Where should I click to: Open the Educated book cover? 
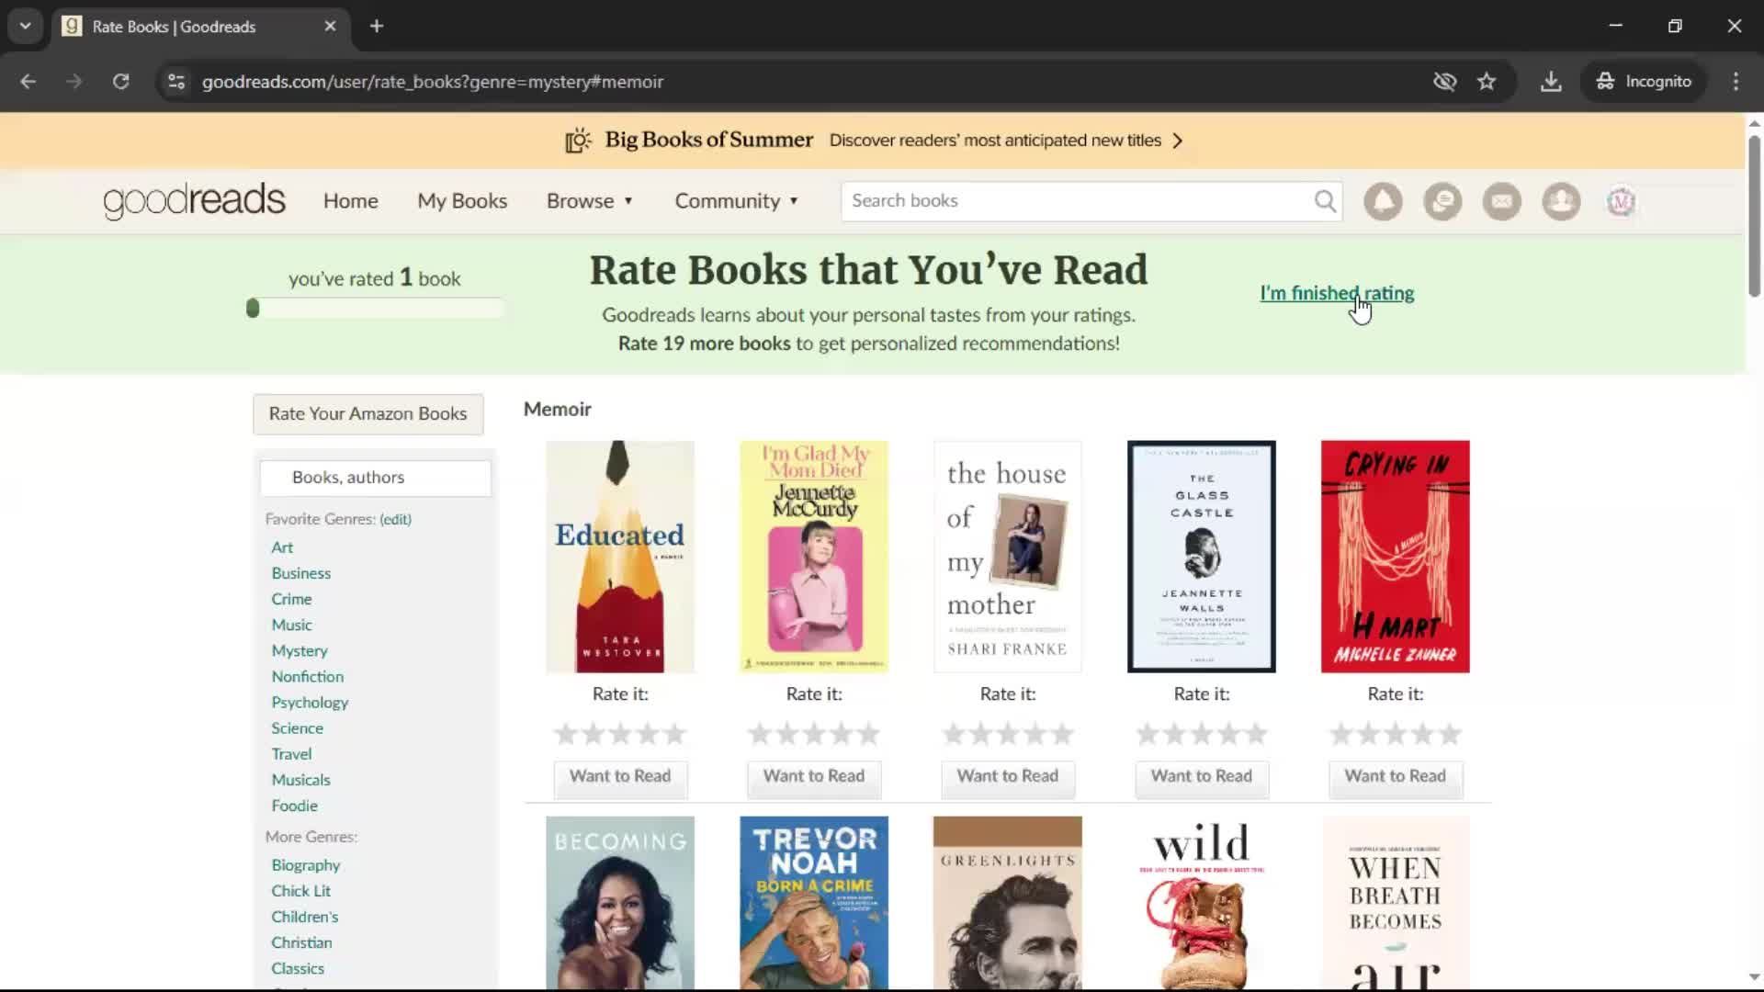(x=620, y=557)
